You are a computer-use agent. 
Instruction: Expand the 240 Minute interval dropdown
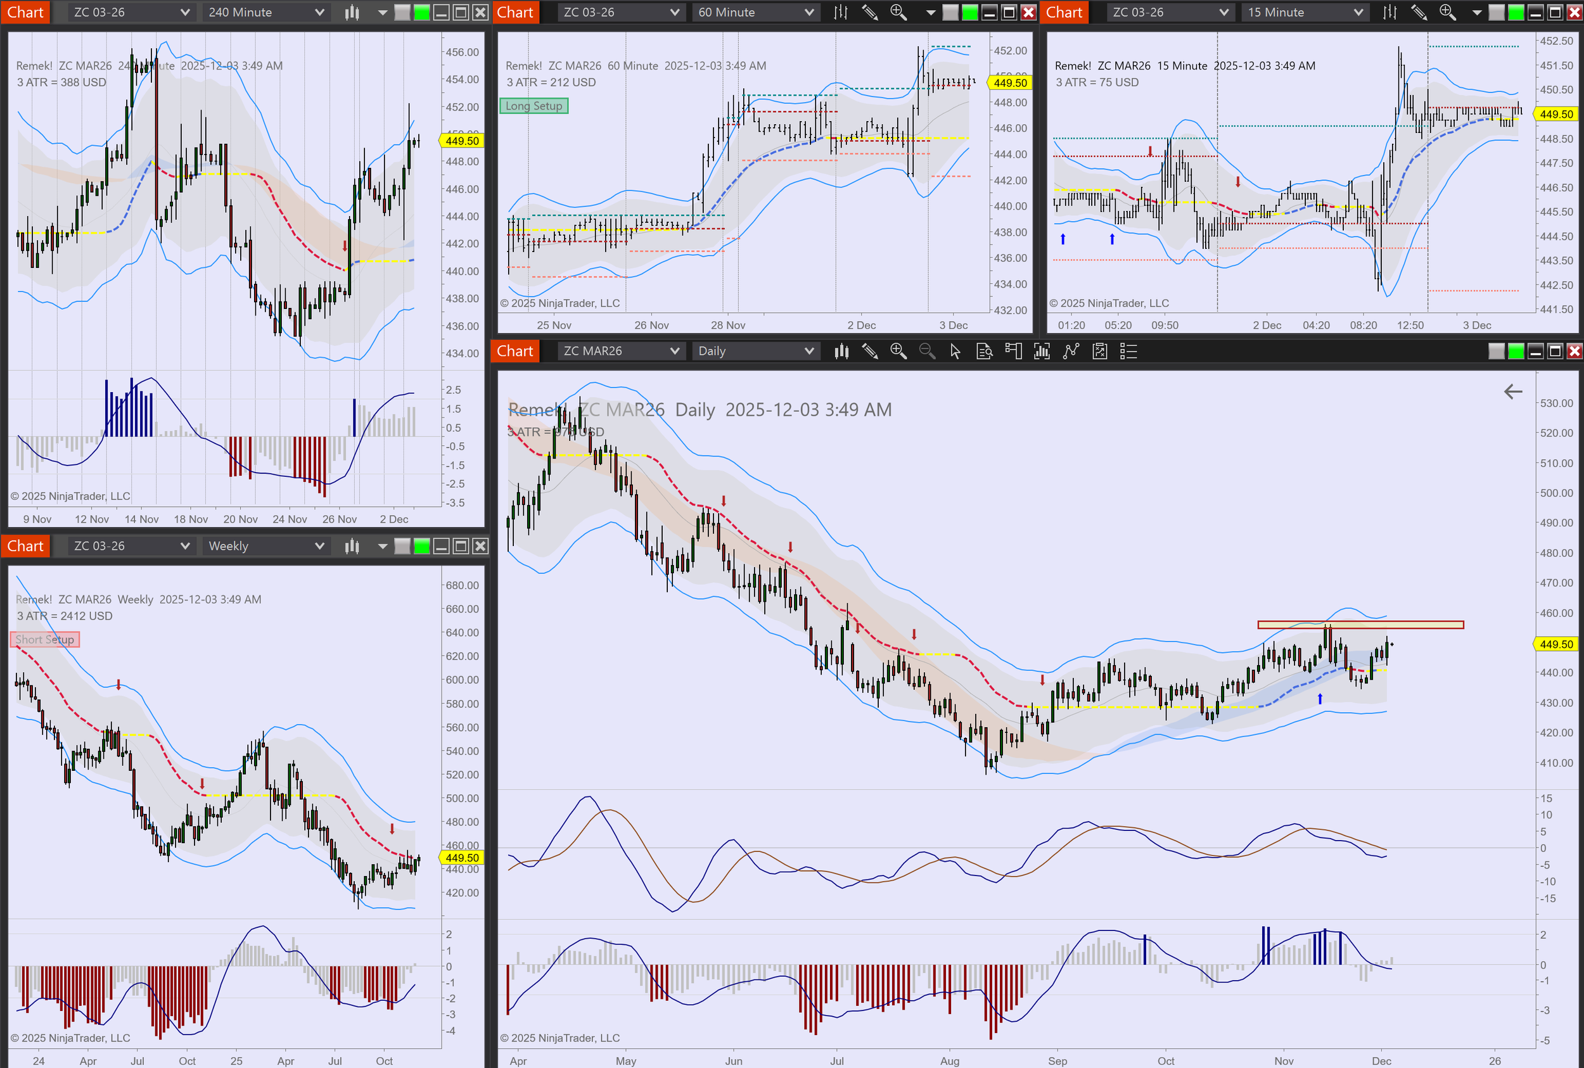pyautogui.click(x=265, y=12)
